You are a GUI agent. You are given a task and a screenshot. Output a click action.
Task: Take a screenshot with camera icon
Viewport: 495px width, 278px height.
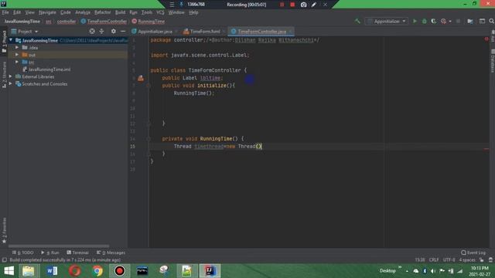pyautogui.click(x=303, y=5)
